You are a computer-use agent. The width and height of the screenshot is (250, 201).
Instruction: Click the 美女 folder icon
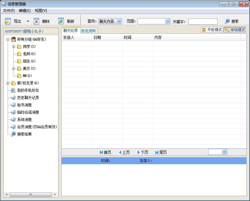click(x=19, y=68)
